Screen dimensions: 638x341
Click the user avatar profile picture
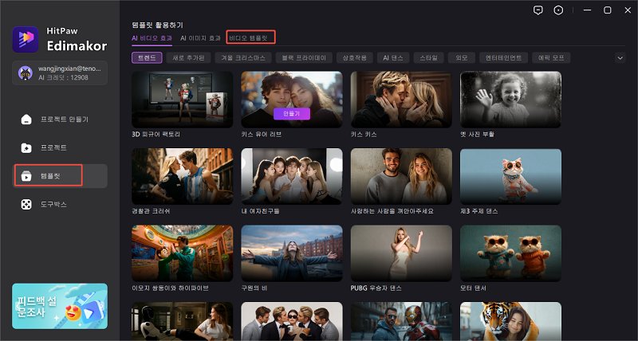[x=25, y=73]
